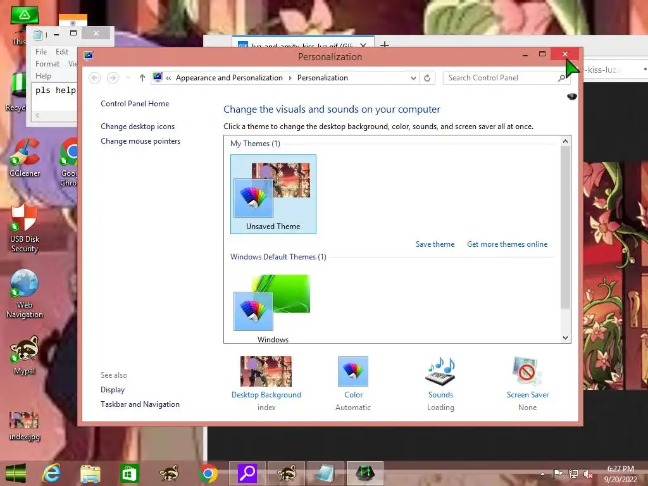The height and width of the screenshot is (486, 648).
Task: Open the network tray icon
Action: [x=573, y=474]
